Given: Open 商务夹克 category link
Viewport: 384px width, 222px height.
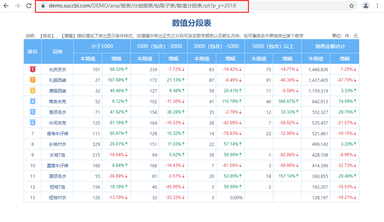Looking at the screenshot, I should point(58,101).
